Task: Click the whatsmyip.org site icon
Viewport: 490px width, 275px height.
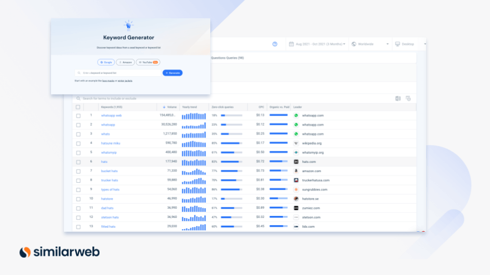Action: pyautogui.click(x=296, y=152)
